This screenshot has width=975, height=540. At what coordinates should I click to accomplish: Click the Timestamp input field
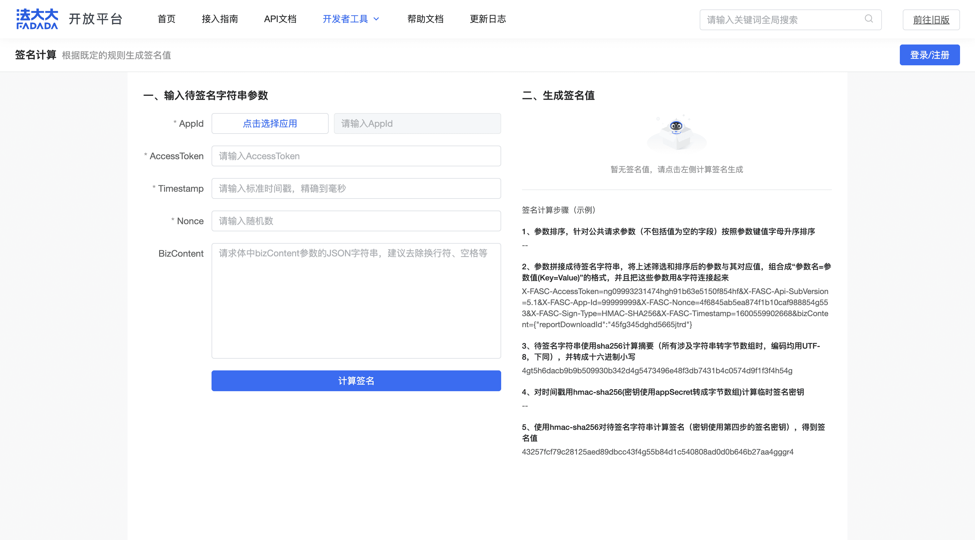[x=356, y=188]
